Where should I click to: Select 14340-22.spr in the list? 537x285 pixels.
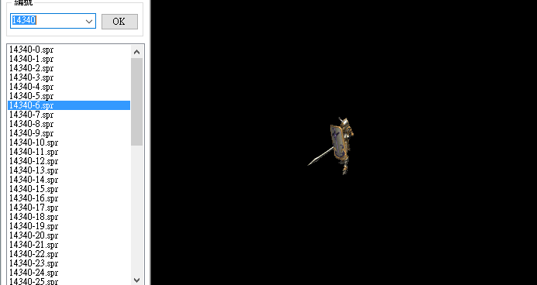(69, 254)
